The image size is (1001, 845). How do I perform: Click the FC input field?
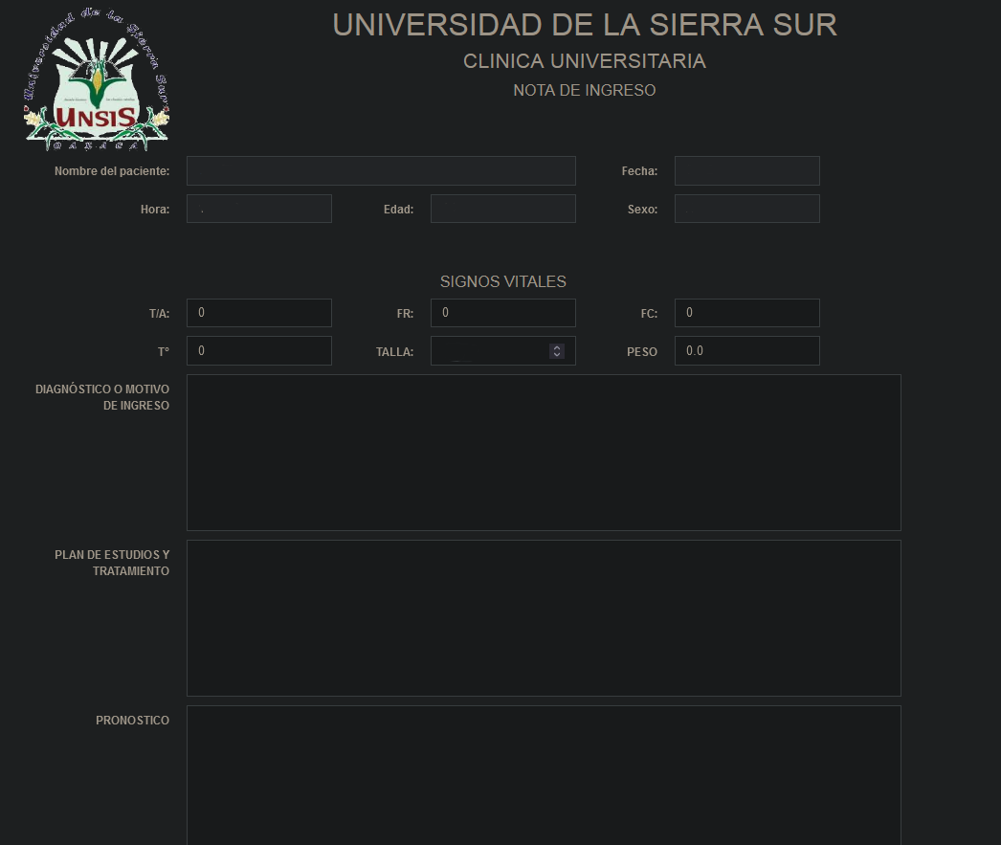tap(746, 313)
